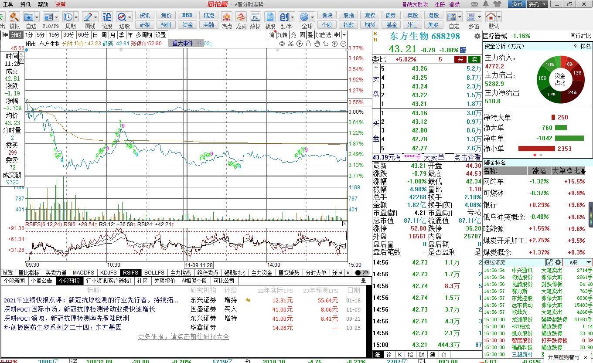The height and width of the screenshot is (363, 593).
Task: Open the 更多研报 research report link
Action: [x=184, y=336]
